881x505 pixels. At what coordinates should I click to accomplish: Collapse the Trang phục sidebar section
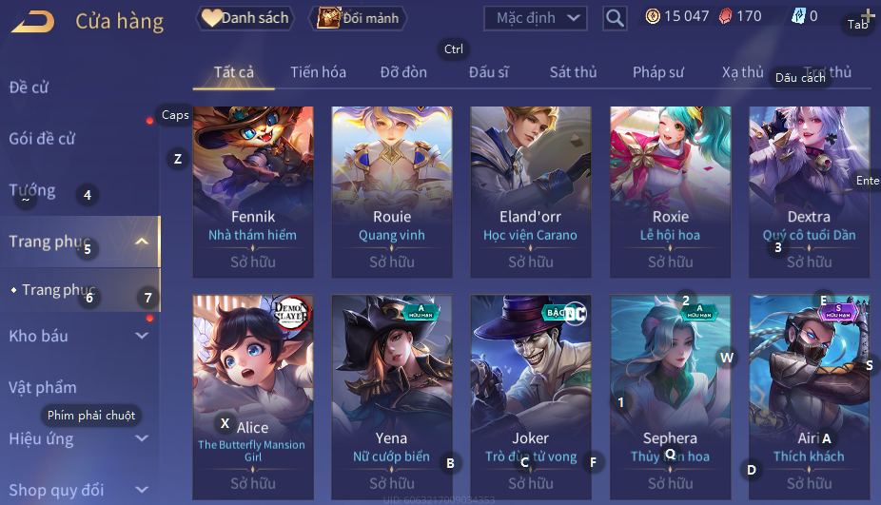(142, 242)
